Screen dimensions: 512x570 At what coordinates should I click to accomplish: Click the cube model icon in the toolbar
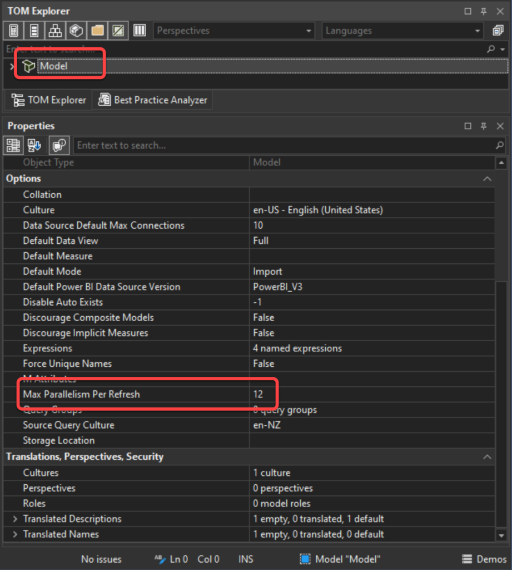pyautogui.click(x=76, y=30)
